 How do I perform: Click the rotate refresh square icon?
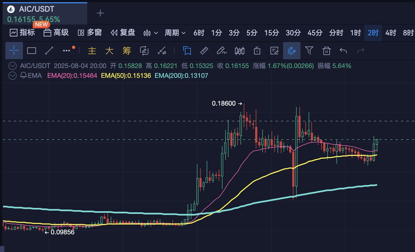pos(144,51)
